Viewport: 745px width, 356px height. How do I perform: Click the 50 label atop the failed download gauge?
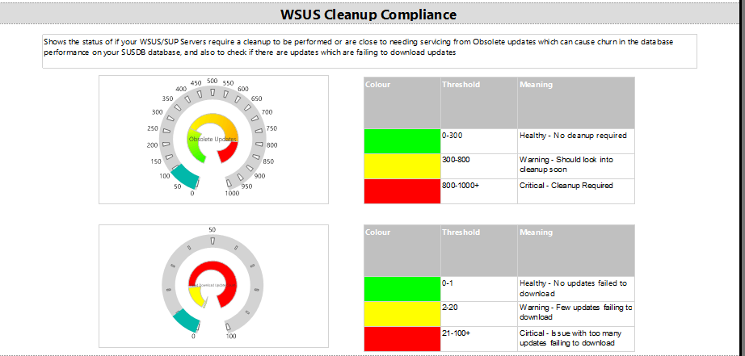point(212,230)
